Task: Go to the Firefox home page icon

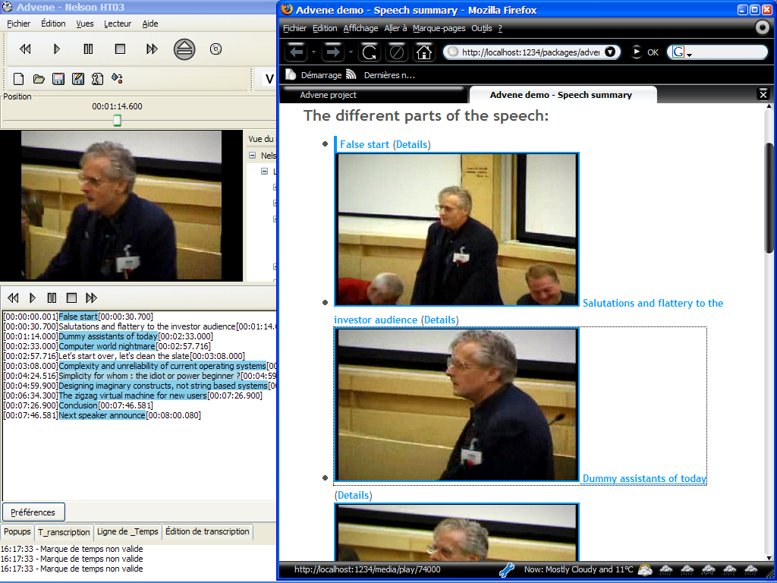Action: [x=423, y=52]
